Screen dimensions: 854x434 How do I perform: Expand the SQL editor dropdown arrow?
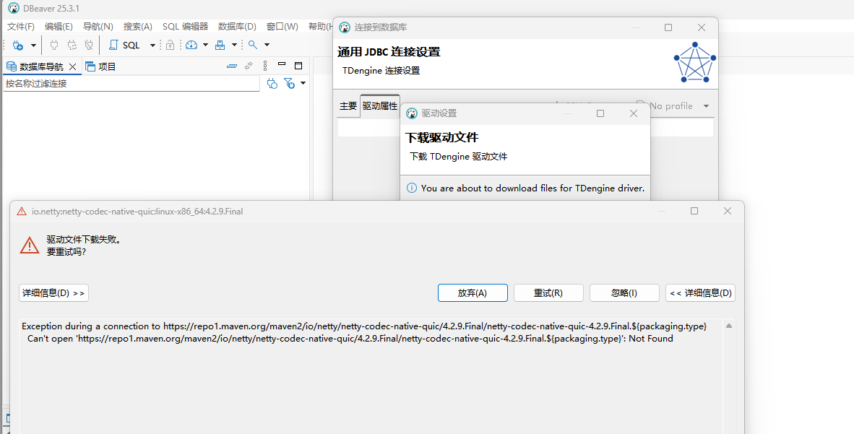coord(152,45)
